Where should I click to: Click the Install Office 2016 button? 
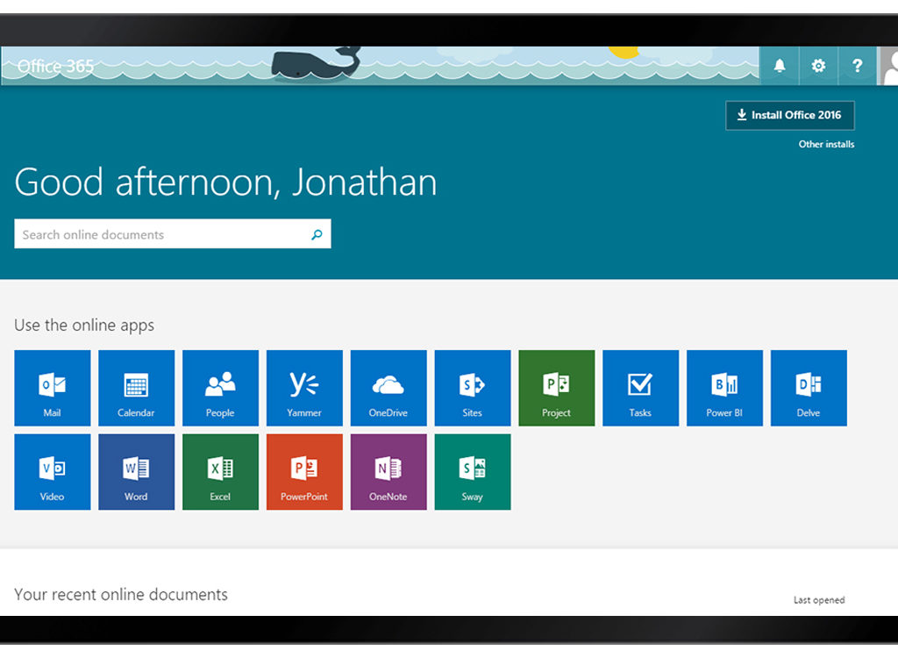(790, 115)
